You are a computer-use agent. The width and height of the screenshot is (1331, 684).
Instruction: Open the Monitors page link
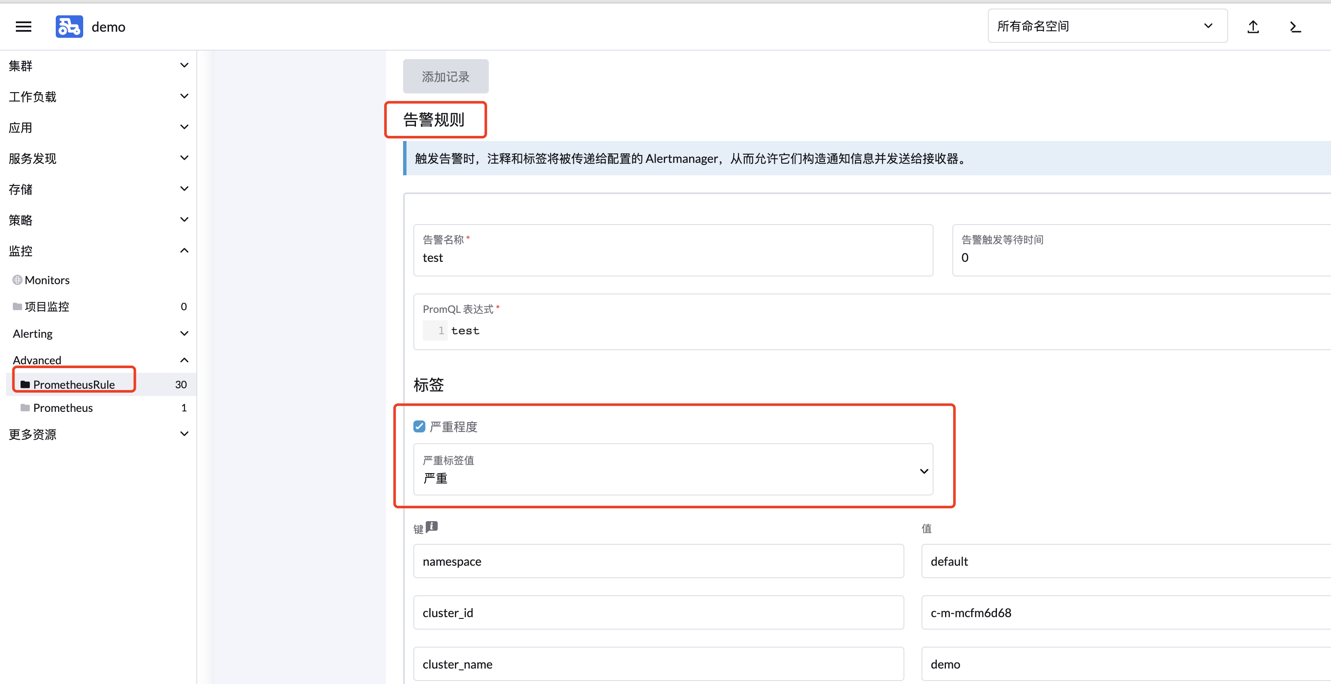48,280
